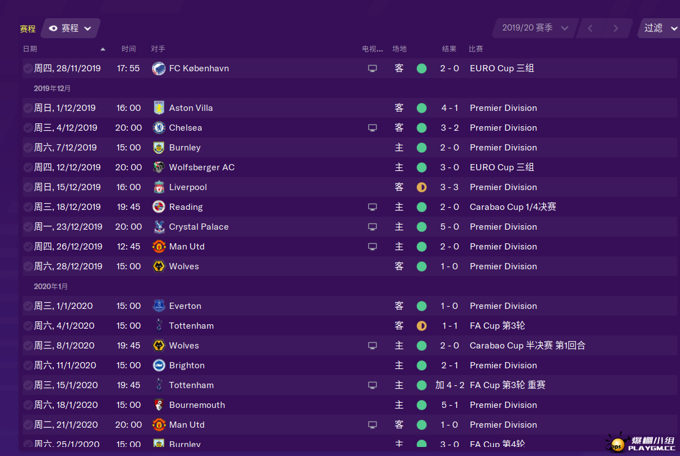Click the draw result indicator for Liverpool match
680x456 pixels.
422,187
